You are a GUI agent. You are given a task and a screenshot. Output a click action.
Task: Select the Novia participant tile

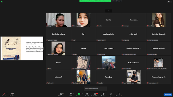[58, 63]
